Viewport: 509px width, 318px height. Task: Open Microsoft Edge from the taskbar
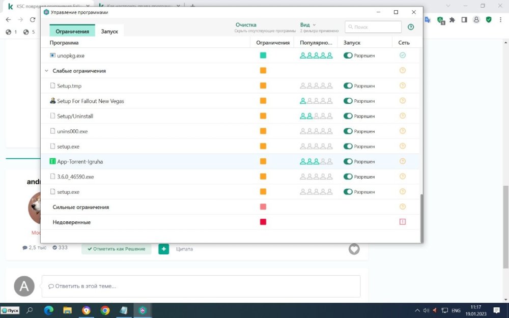point(48,310)
